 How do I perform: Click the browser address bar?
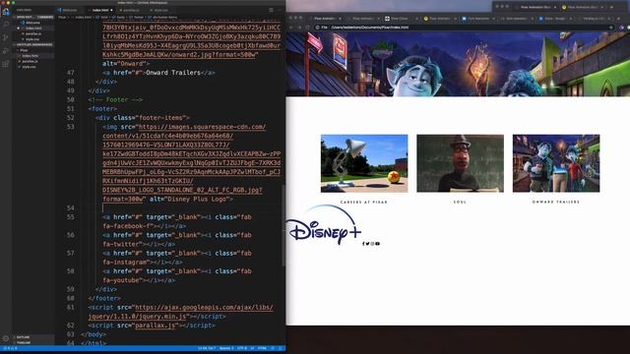point(464,28)
